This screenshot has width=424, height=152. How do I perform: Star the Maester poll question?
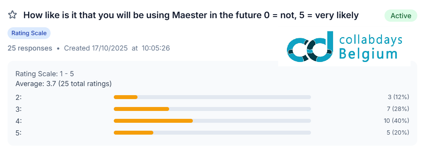tap(12, 15)
